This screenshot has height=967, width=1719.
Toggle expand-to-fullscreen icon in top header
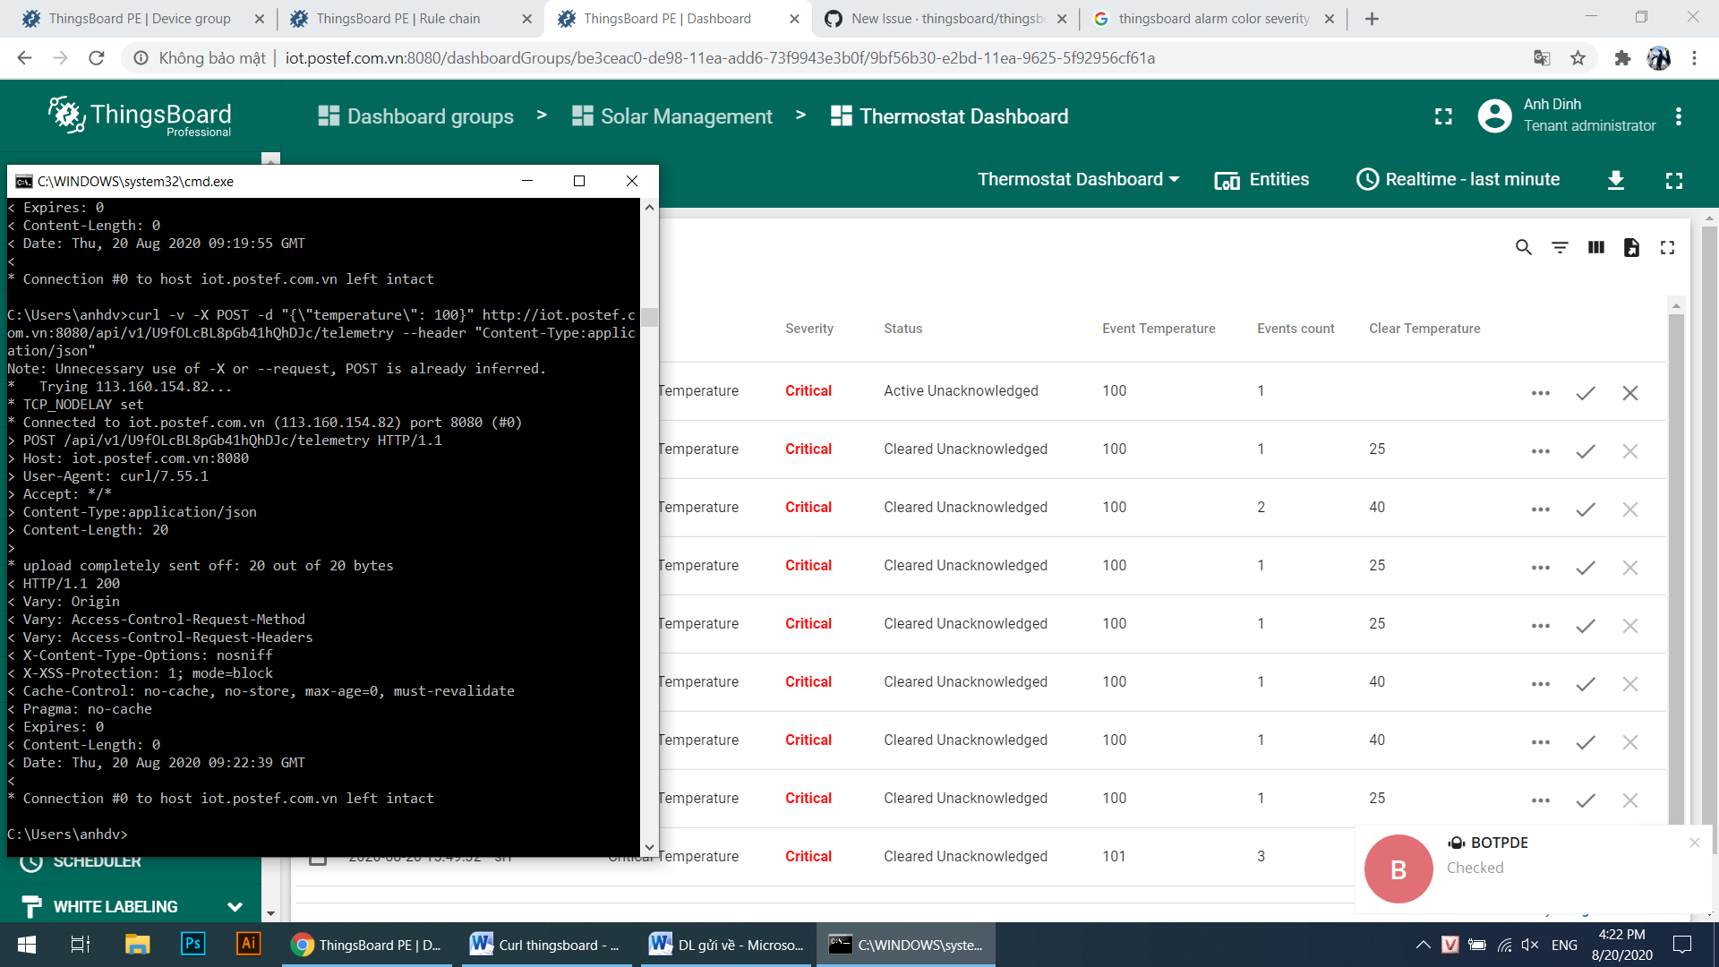click(x=1443, y=116)
